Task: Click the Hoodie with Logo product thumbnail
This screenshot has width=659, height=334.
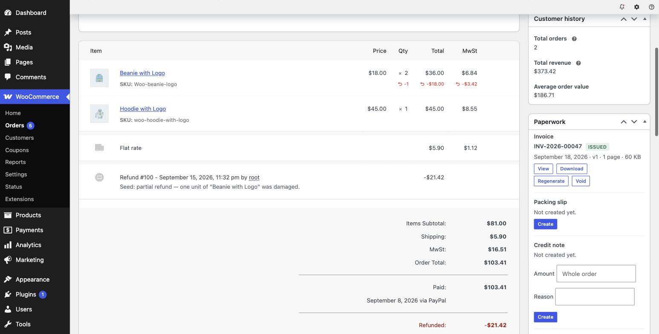Action: (99, 114)
